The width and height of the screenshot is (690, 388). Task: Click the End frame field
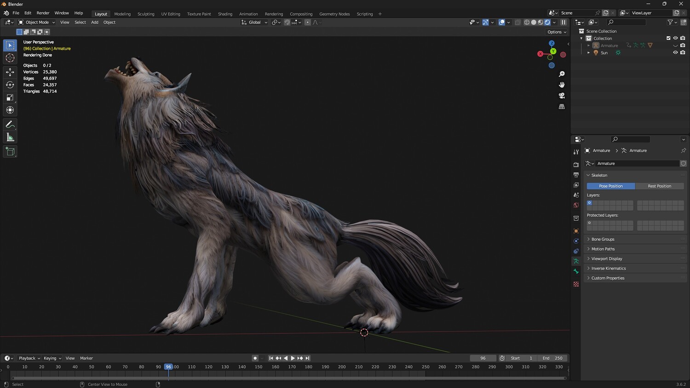[x=552, y=358]
